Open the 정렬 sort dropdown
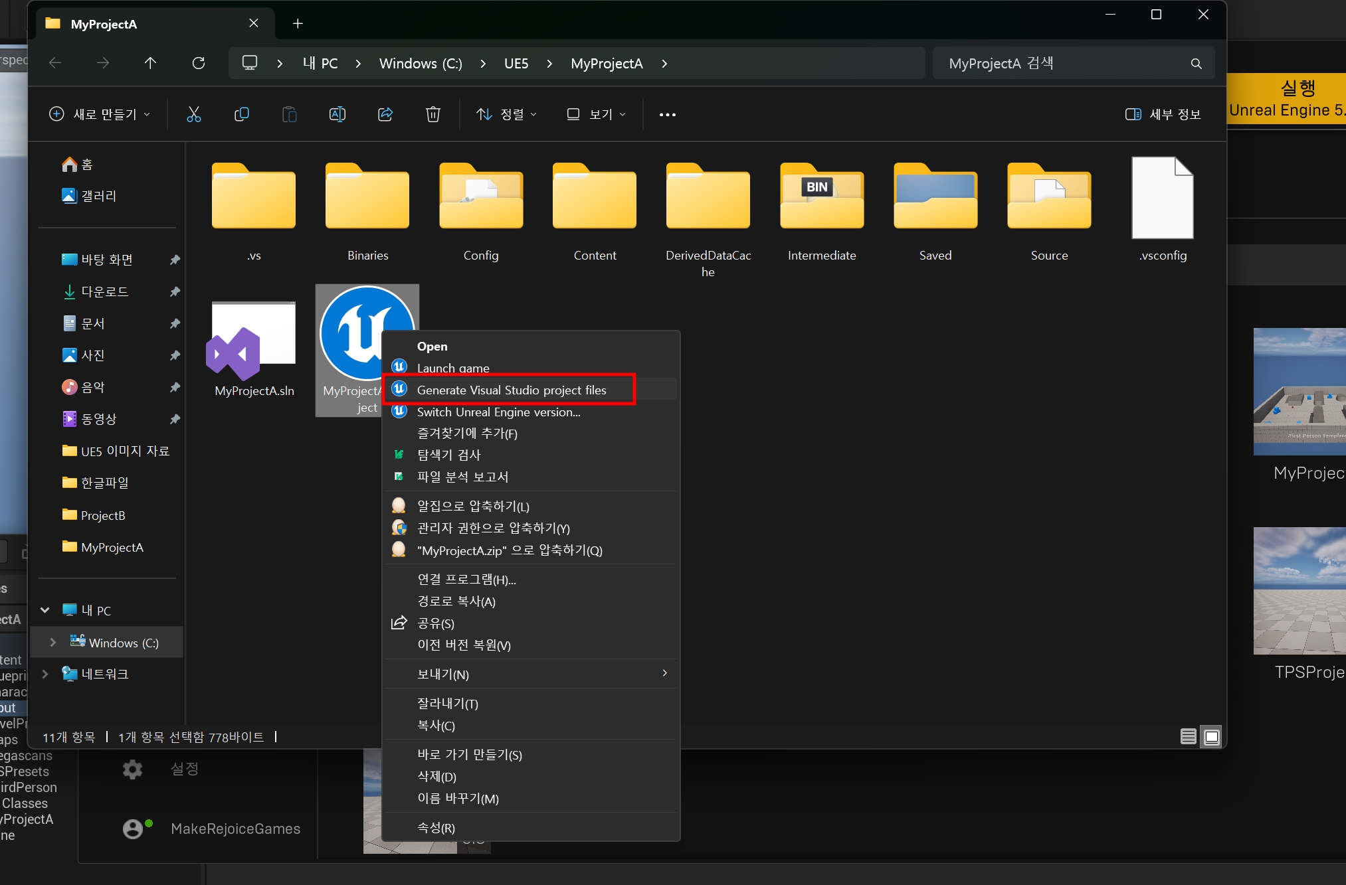The width and height of the screenshot is (1346, 885). pyautogui.click(x=507, y=114)
